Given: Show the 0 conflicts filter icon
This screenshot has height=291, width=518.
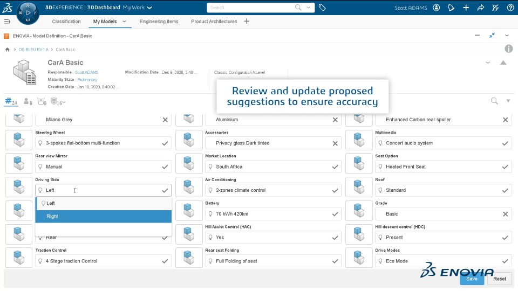Looking at the screenshot, I should [42, 102].
